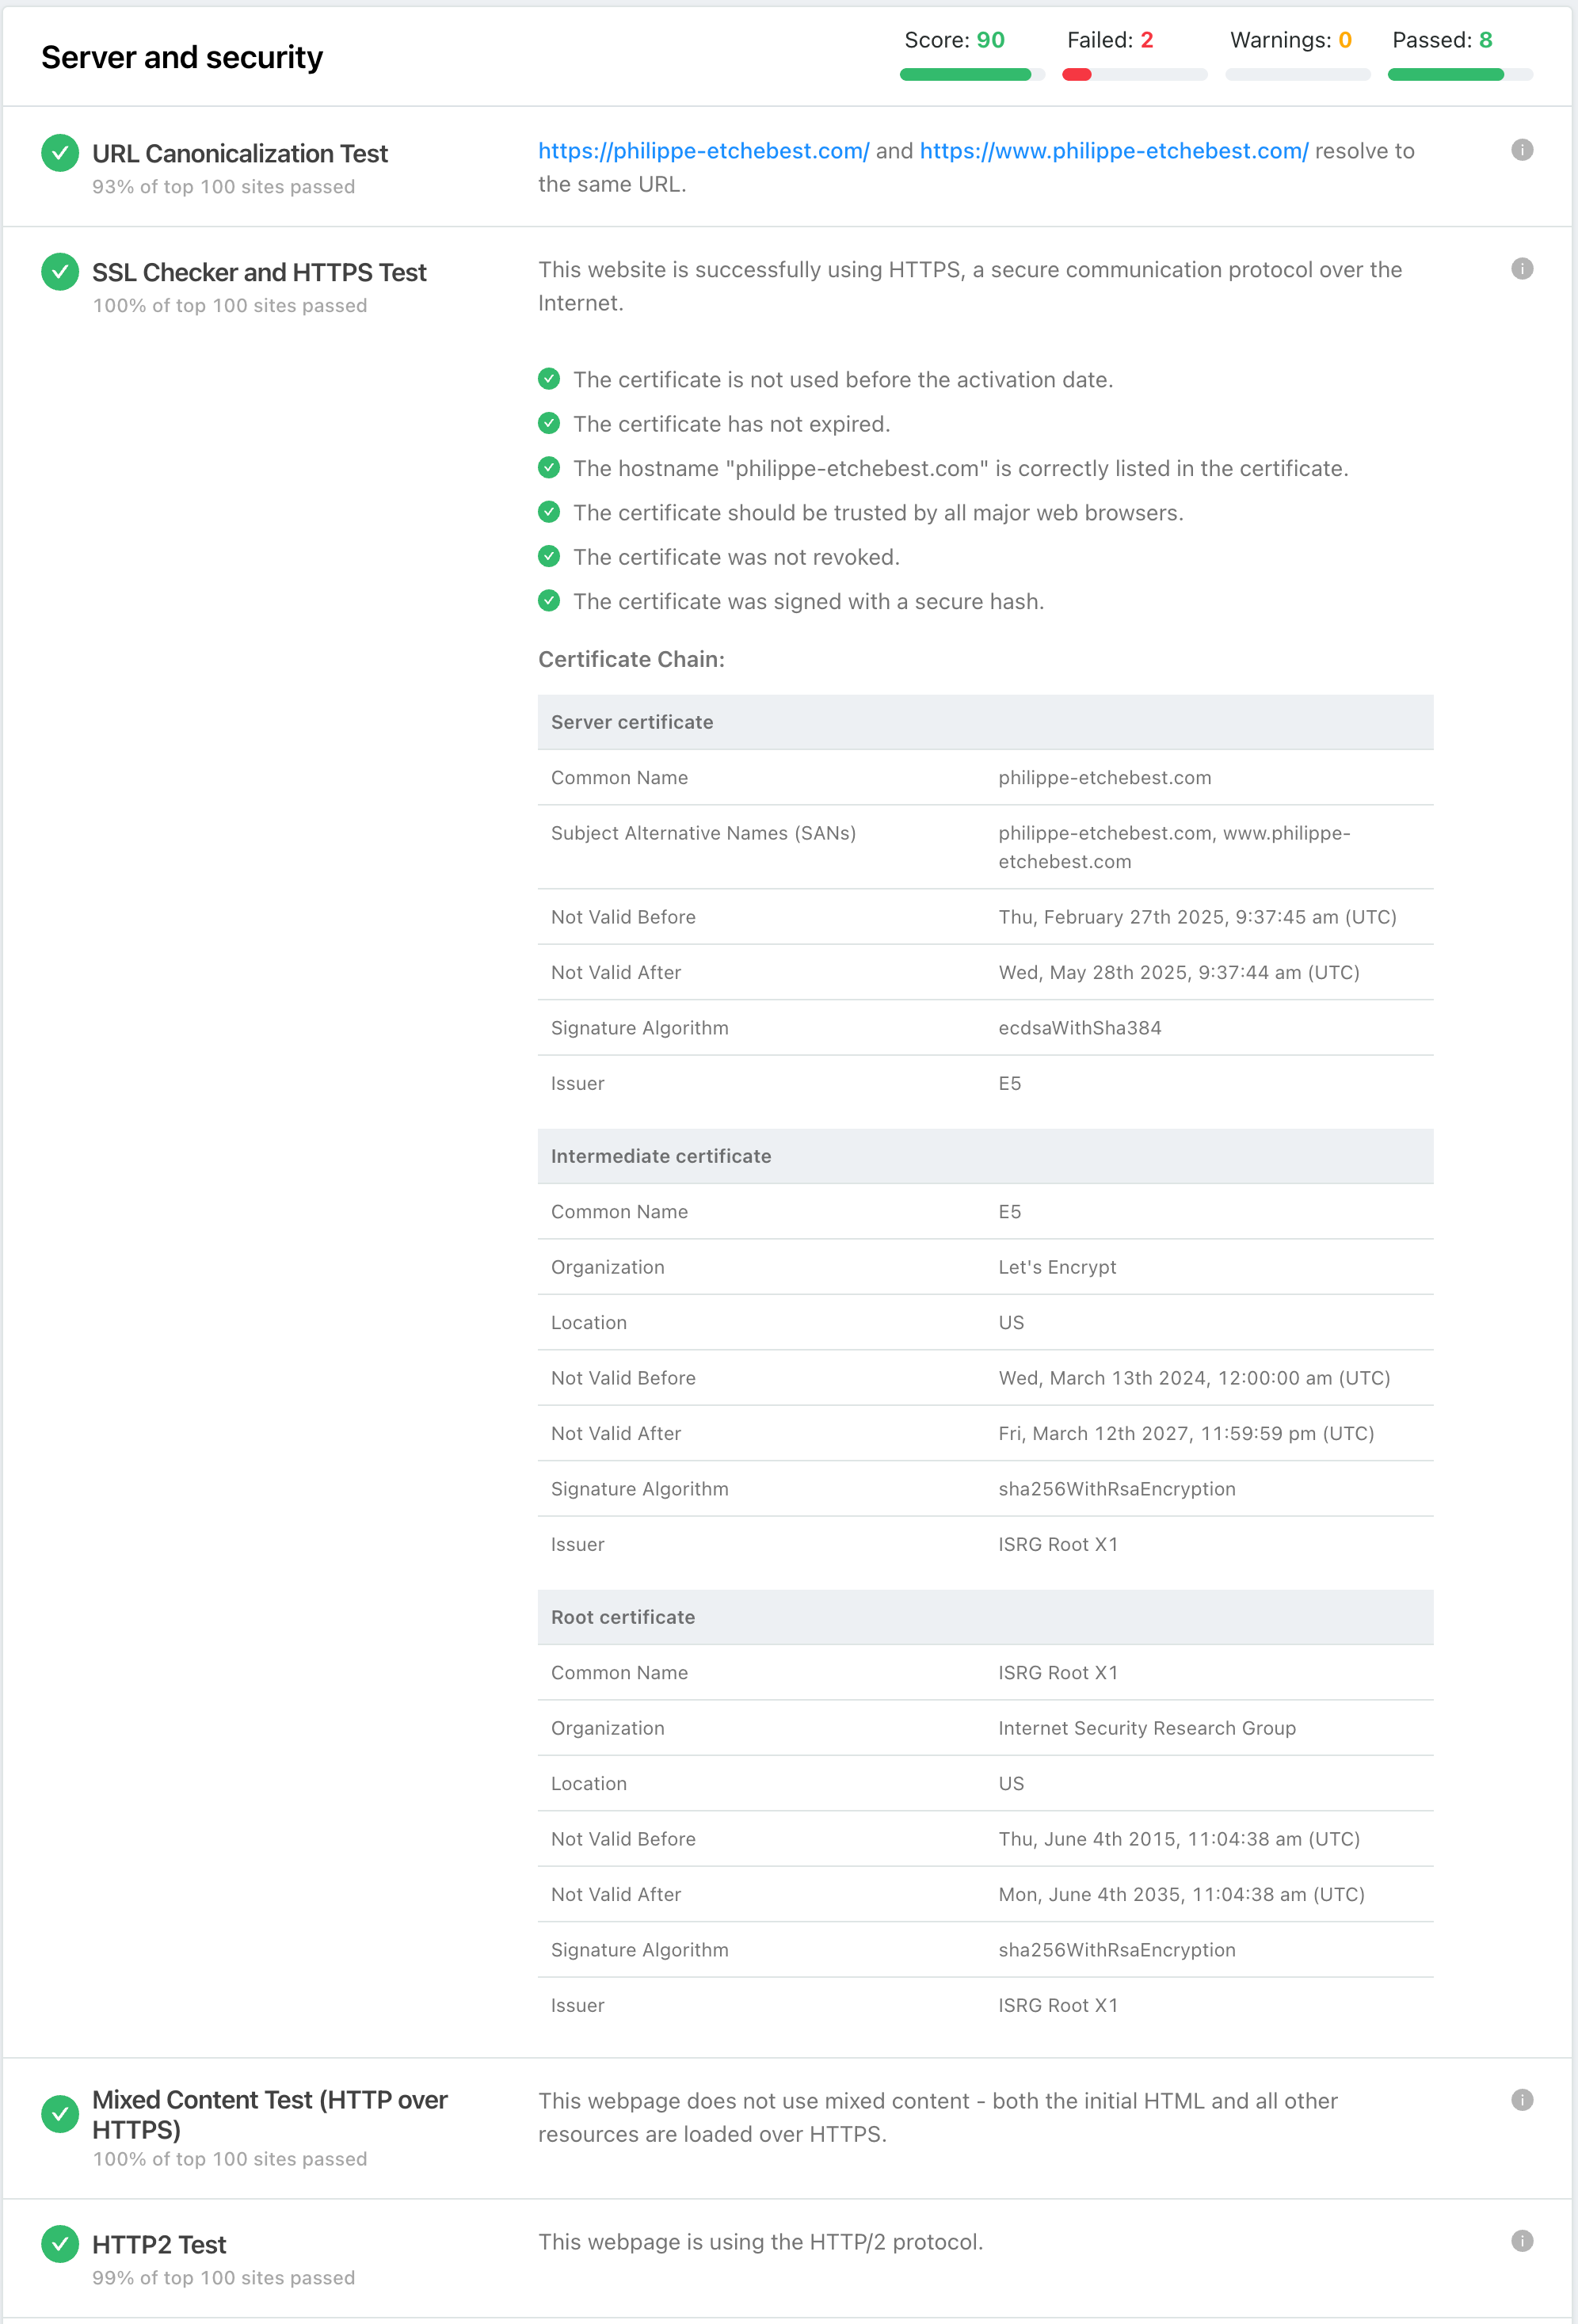1578x2324 pixels.
Task: Click 'This webpage is using the HTTP/2 protocol.'
Action: 760,2242
